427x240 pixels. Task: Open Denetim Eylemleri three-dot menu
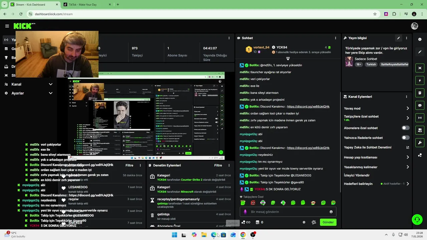click(x=229, y=165)
